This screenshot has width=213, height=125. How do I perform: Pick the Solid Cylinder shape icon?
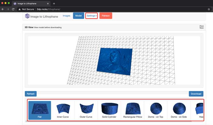[x=109, y=109]
